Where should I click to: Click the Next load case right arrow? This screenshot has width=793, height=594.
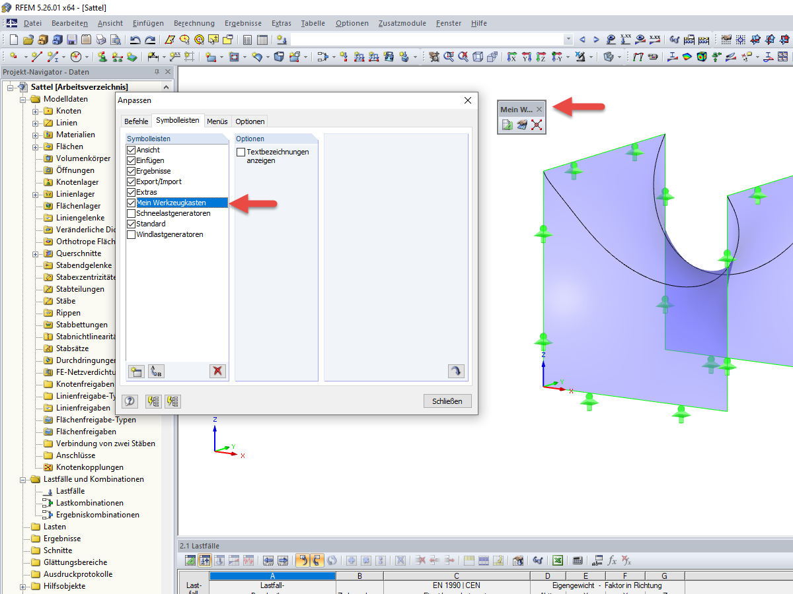click(x=596, y=40)
